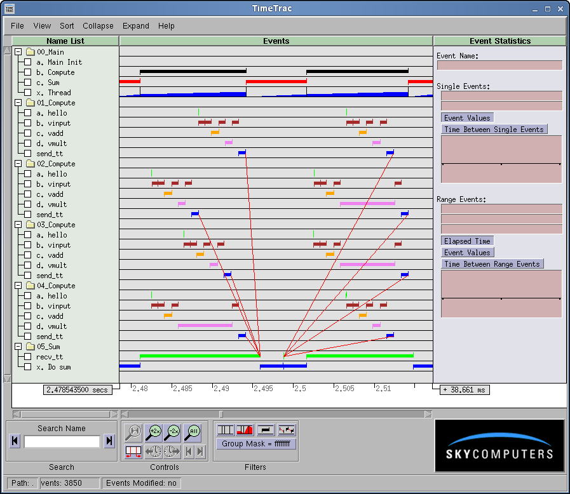Toggle checkbox for 'a. Main Init'
Screen dimensions: 570x494
click(27, 62)
